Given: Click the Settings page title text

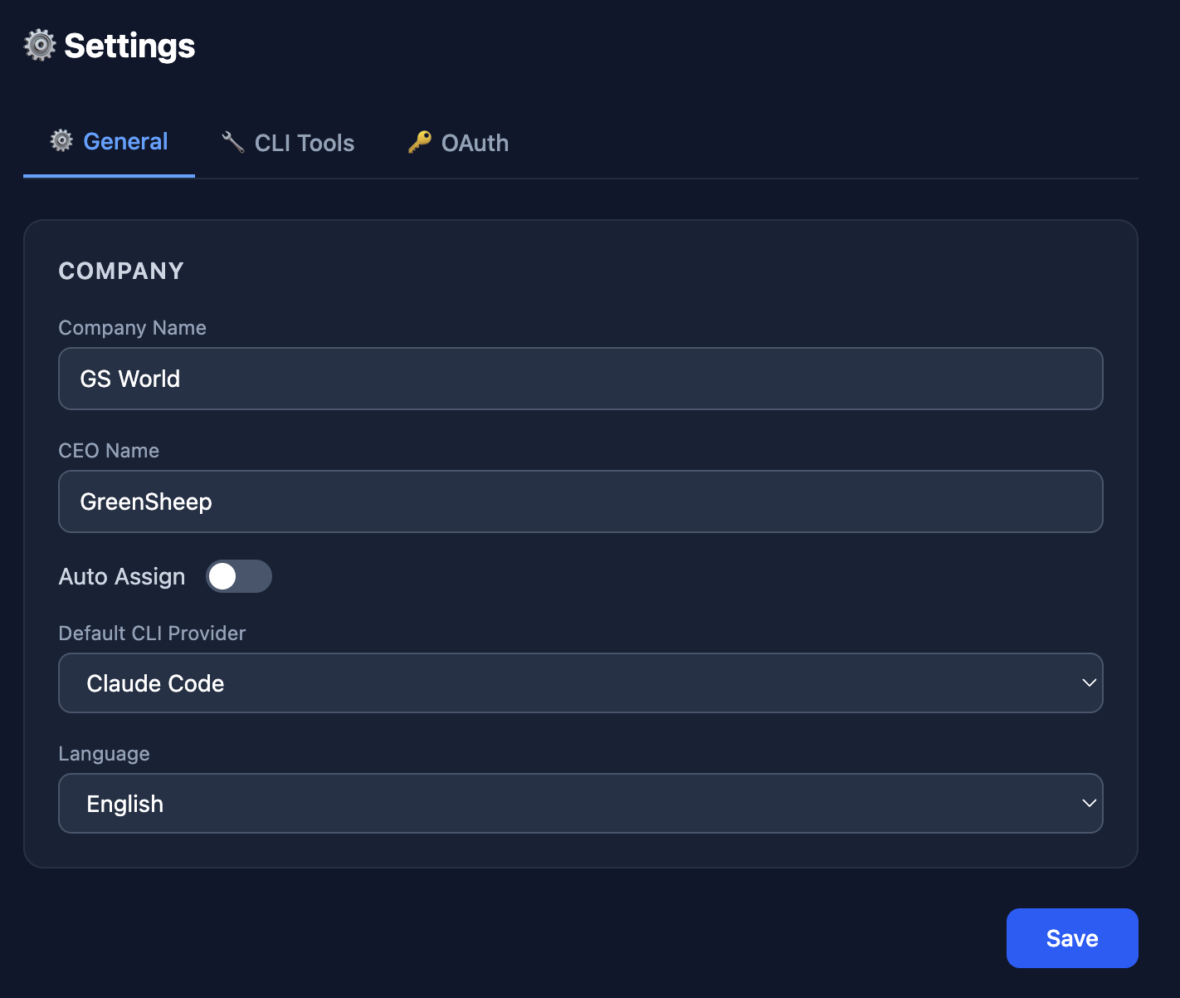Looking at the screenshot, I should pos(129,46).
